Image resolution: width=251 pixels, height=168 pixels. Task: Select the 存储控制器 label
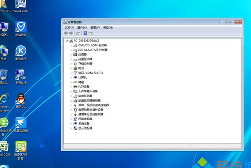click(x=85, y=64)
